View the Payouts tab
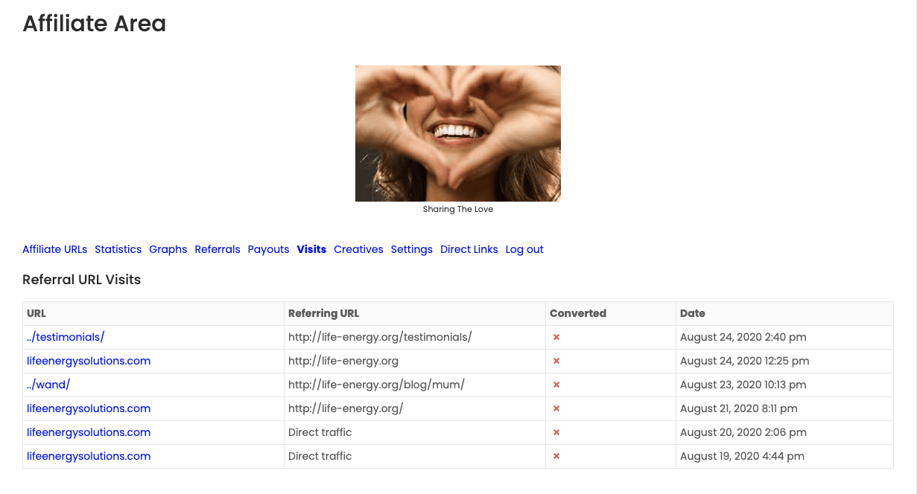The image size is (917, 494). [268, 249]
